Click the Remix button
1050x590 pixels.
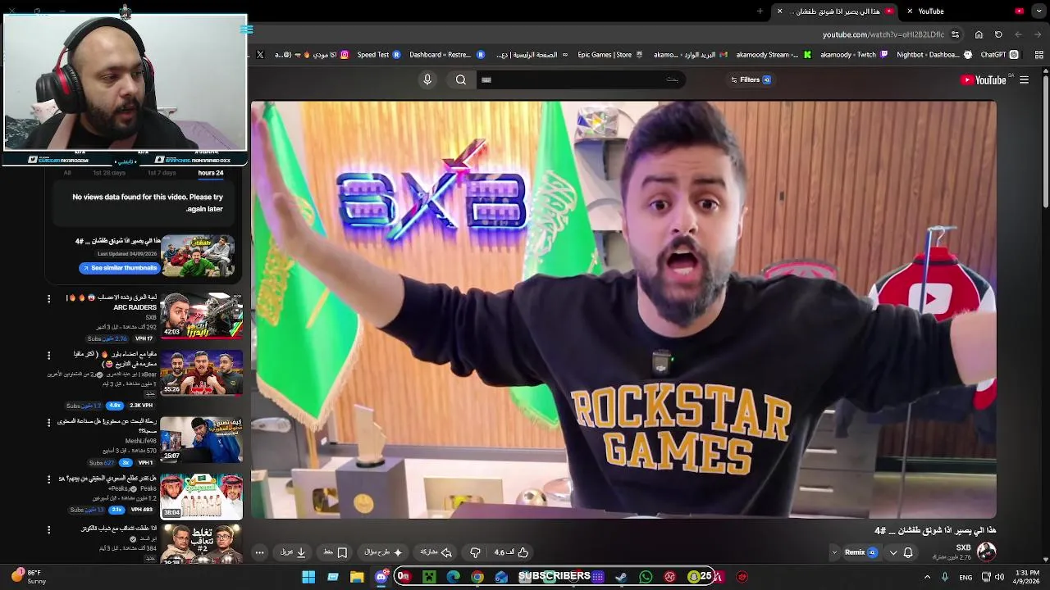click(x=861, y=552)
